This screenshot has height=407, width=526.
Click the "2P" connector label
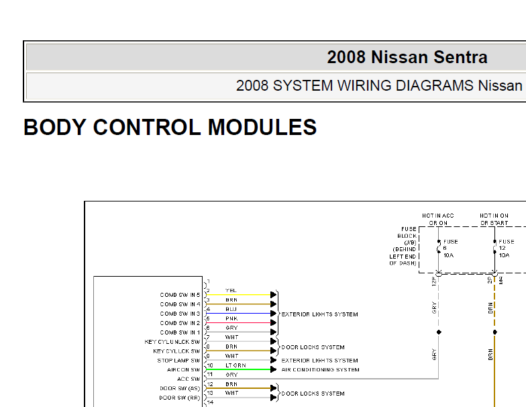[x=490, y=280]
